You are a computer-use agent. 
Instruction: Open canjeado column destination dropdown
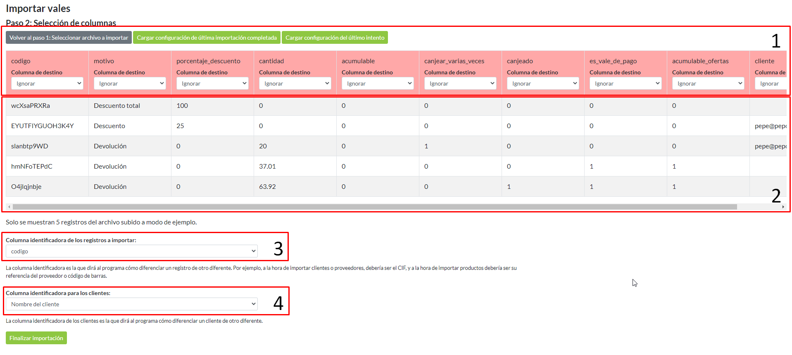point(543,83)
